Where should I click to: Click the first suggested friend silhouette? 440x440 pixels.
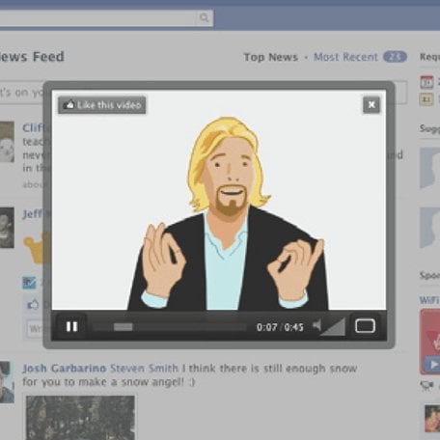429,168
